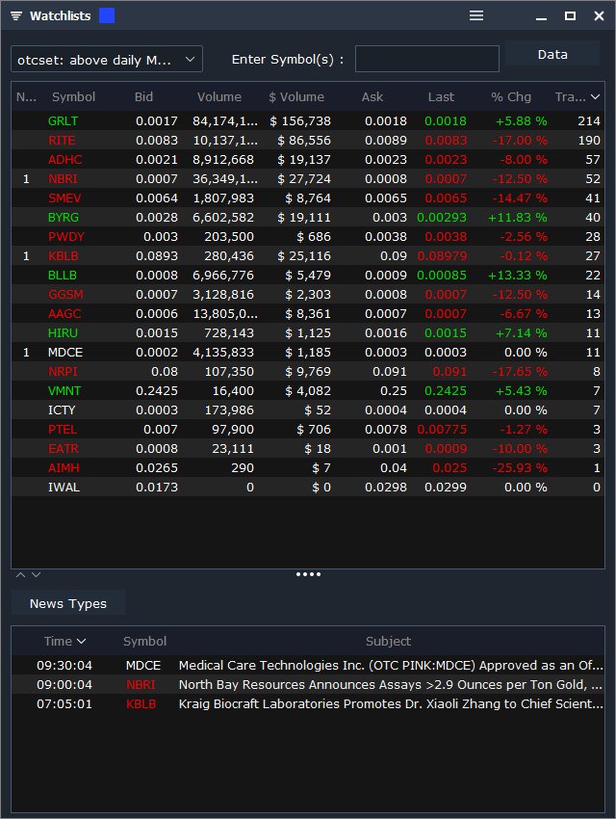Select the IWAL symbol

click(64, 489)
